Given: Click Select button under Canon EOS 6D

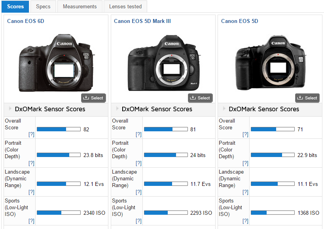Looking at the screenshot, I should point(93,98).
